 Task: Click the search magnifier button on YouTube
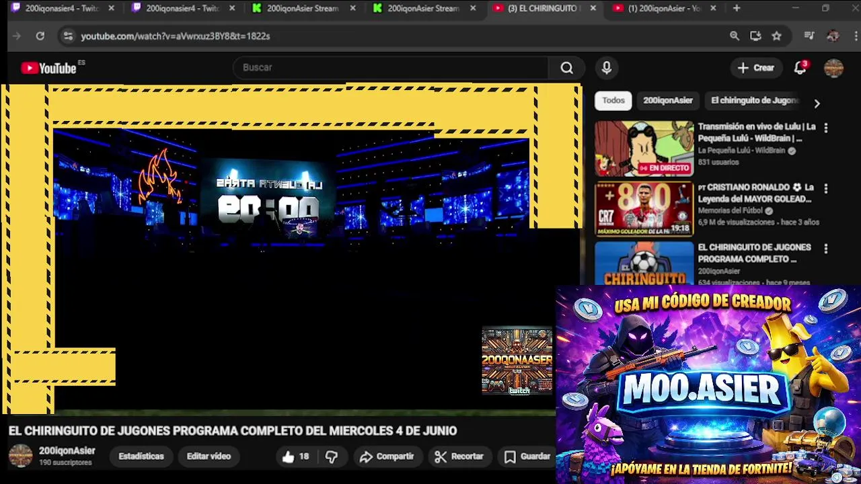566,68
